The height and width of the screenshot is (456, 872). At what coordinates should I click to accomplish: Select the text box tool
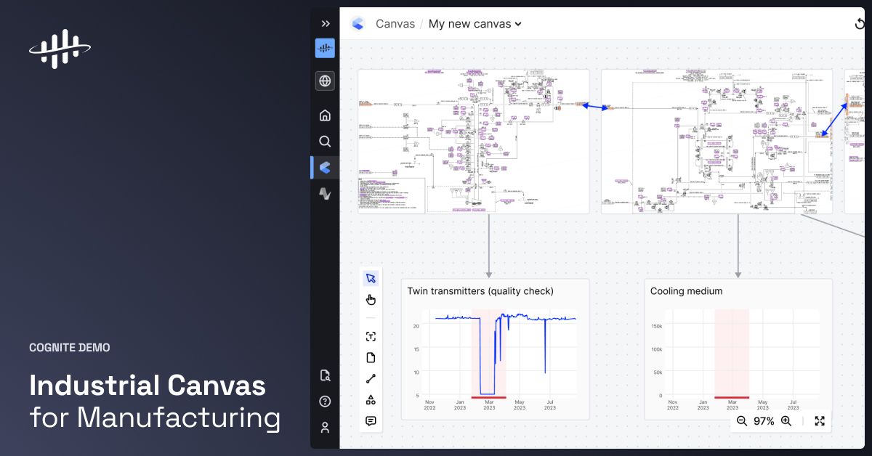(x=371, y=336)
